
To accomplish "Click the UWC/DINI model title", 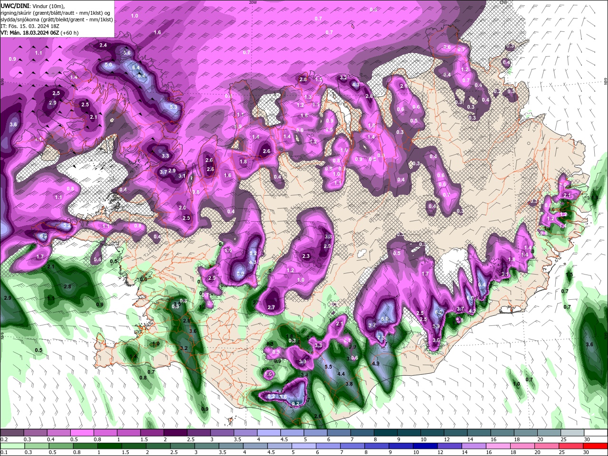I will tap(14, 5).
